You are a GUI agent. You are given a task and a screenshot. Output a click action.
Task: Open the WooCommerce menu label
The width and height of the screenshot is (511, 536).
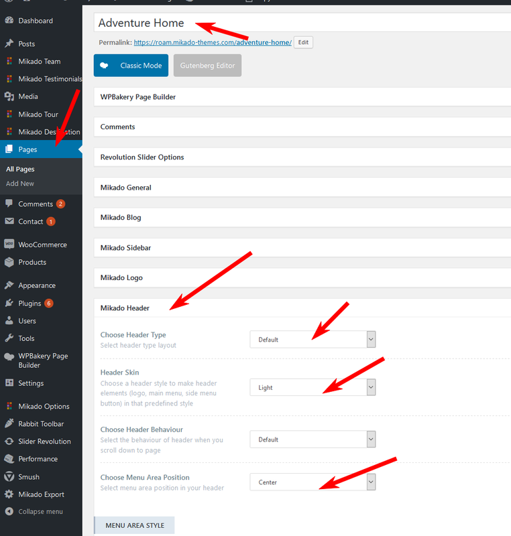click(43, 245)
